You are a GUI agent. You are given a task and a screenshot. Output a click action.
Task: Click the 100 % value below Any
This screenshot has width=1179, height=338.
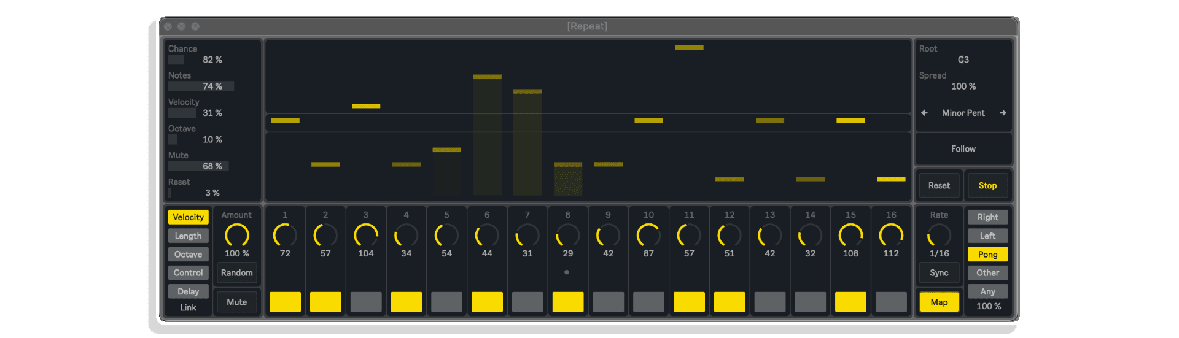(988, 306)
